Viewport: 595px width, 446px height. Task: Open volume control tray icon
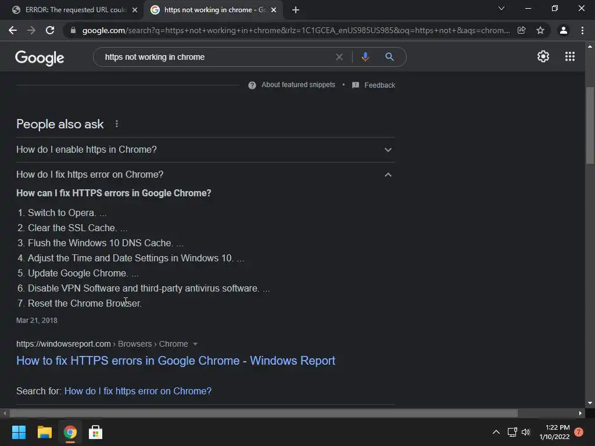(525, 432)
